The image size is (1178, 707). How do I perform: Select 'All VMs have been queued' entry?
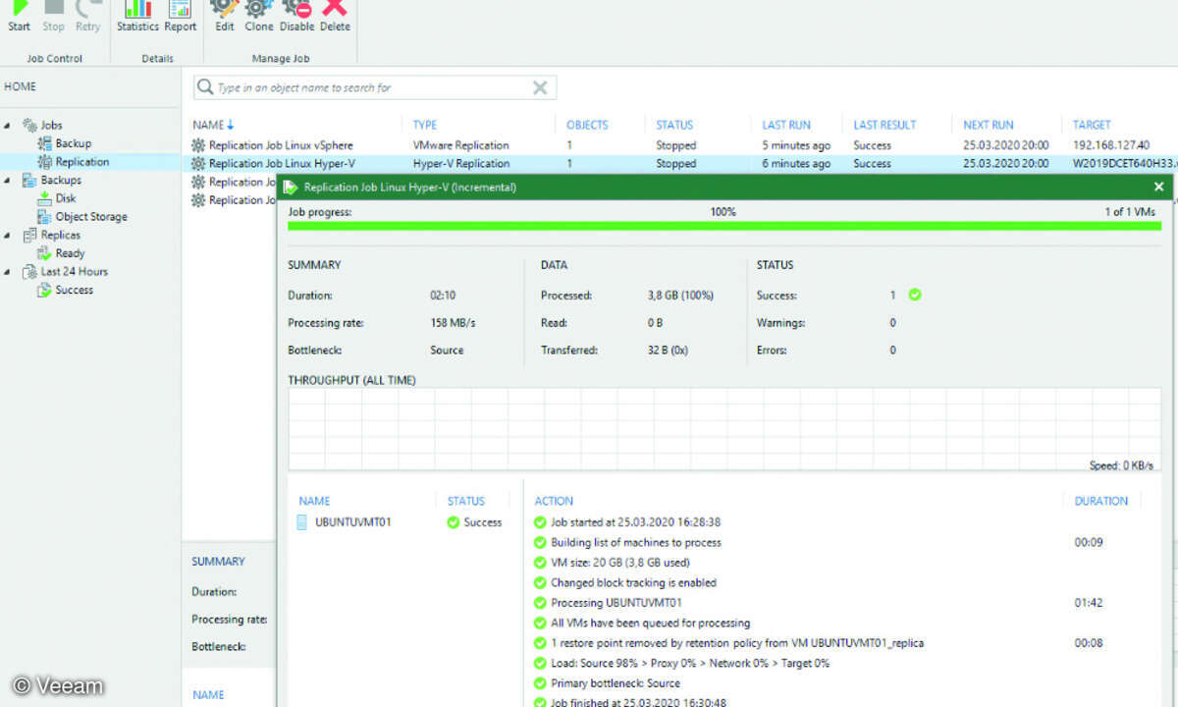point(642,623)
